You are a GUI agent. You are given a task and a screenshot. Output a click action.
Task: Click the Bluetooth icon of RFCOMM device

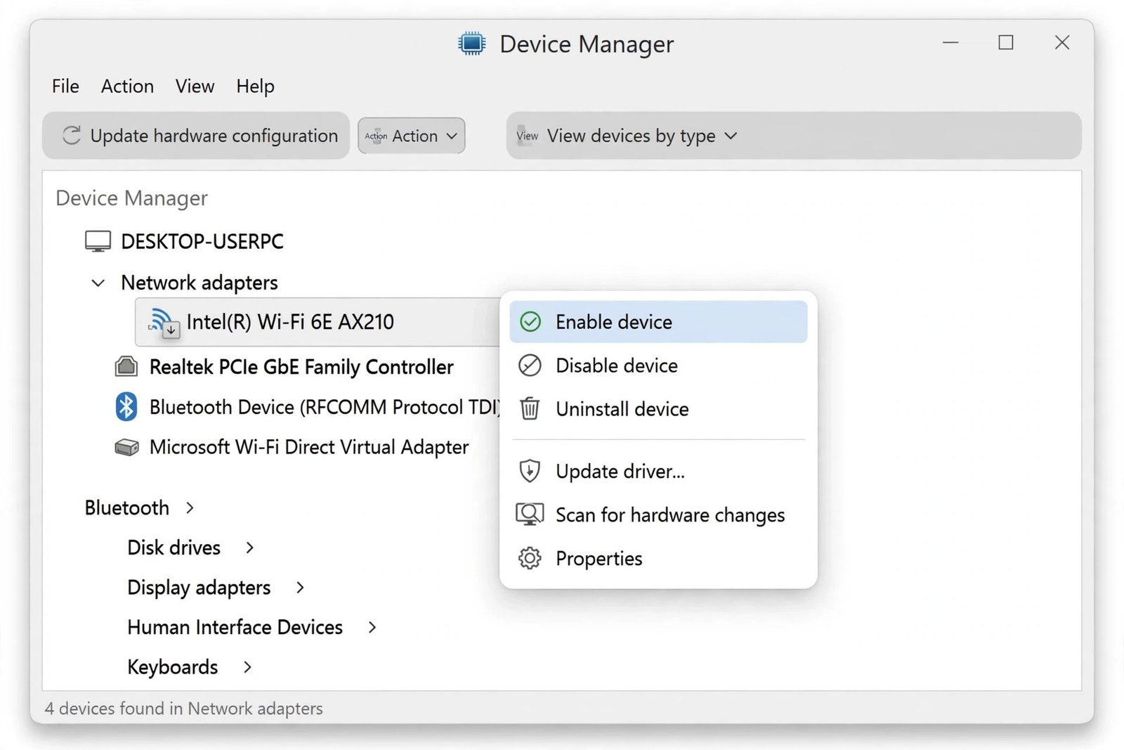click(x=126, y=406)
